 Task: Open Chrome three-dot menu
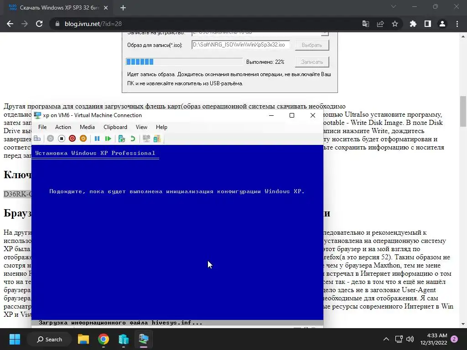point(457,24)
